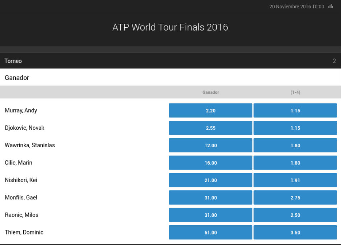Click the player name Wawrinka, Stanislas

point(30,145)
